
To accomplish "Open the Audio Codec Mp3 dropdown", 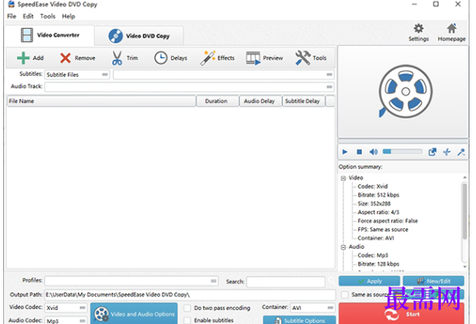I will point(66,321).
